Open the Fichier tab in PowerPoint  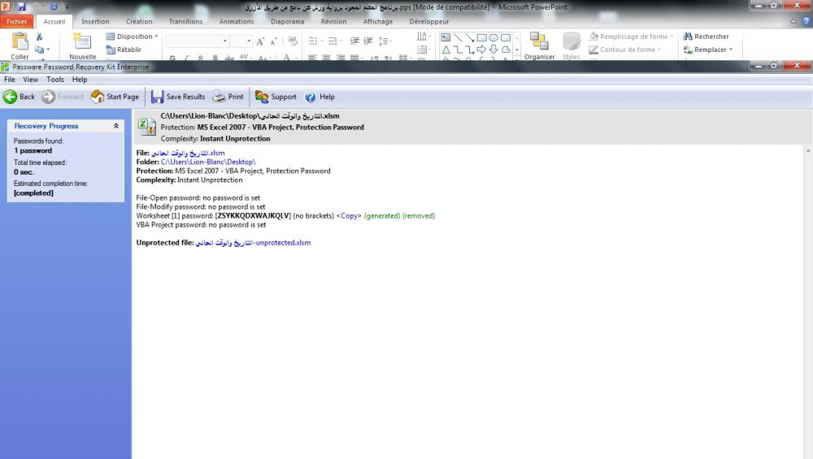(16, 22)
